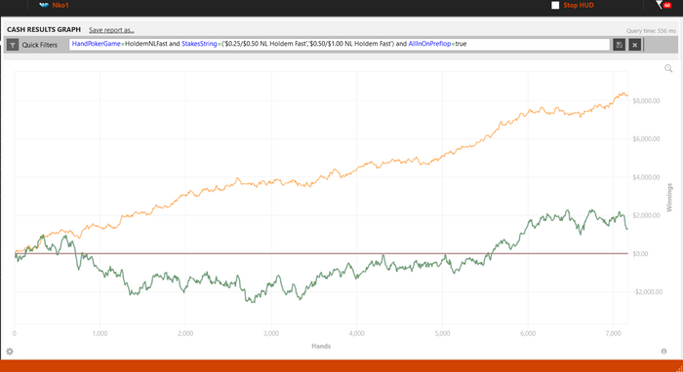
Task: Toggle the Stop HUD checkbox
Action: coord(555,5)
